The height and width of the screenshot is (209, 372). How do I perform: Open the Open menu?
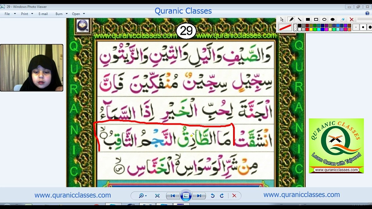click(x=76, y=14)
